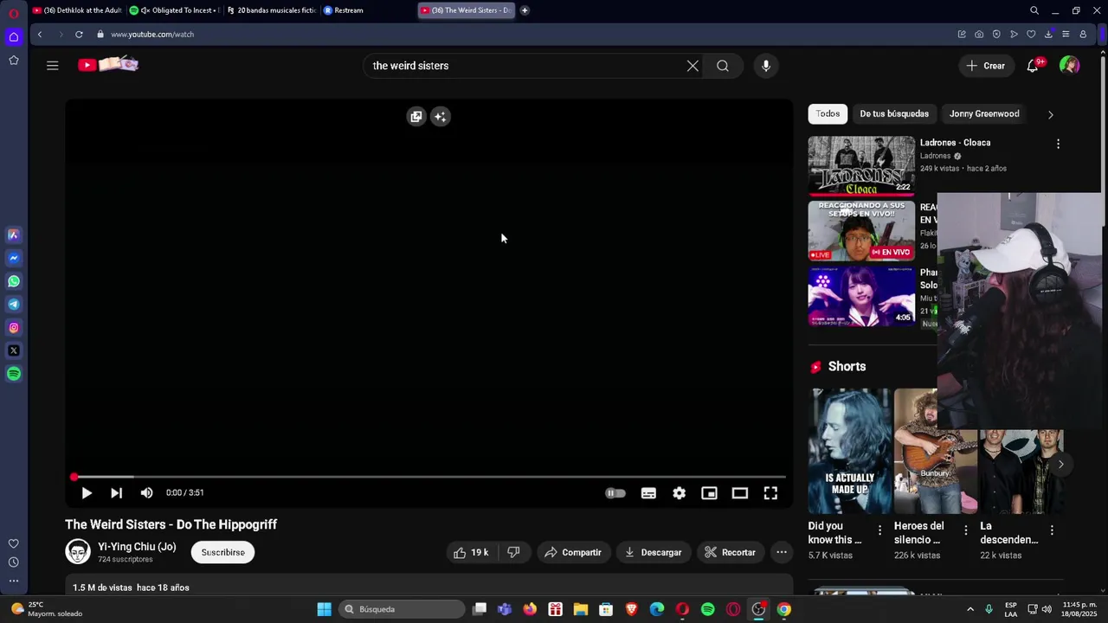Viewport: 1108px width, 623px height.
Task: Start voice search with the microphone
Action: (766, 66)
